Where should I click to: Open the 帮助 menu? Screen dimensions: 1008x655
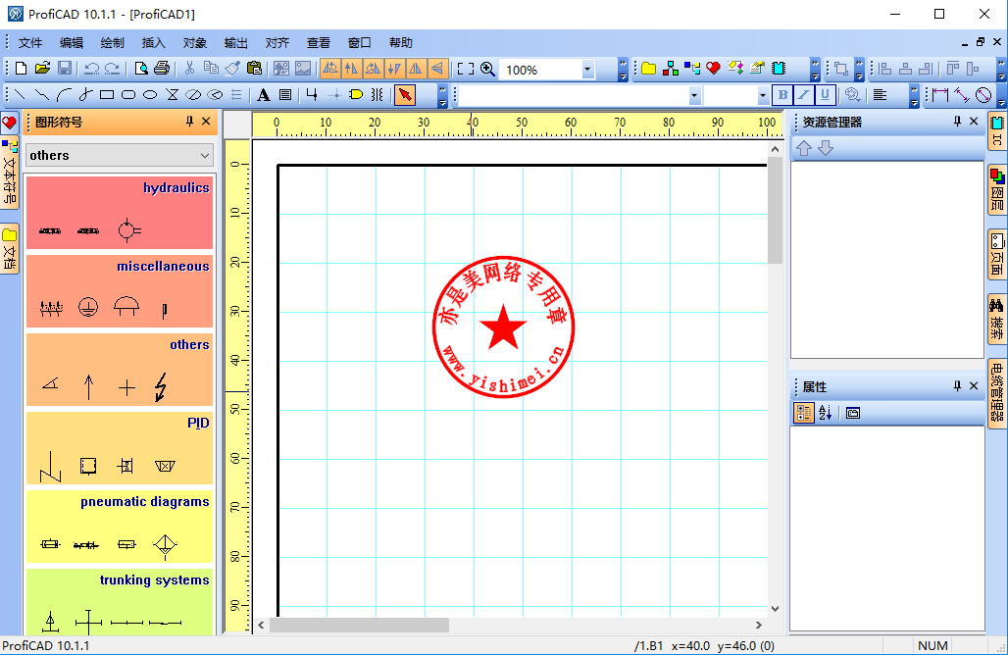(x=400, y=42)
